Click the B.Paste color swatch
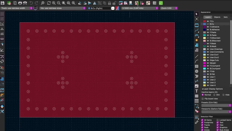This screenshot has height=131, width=232. 204,35
